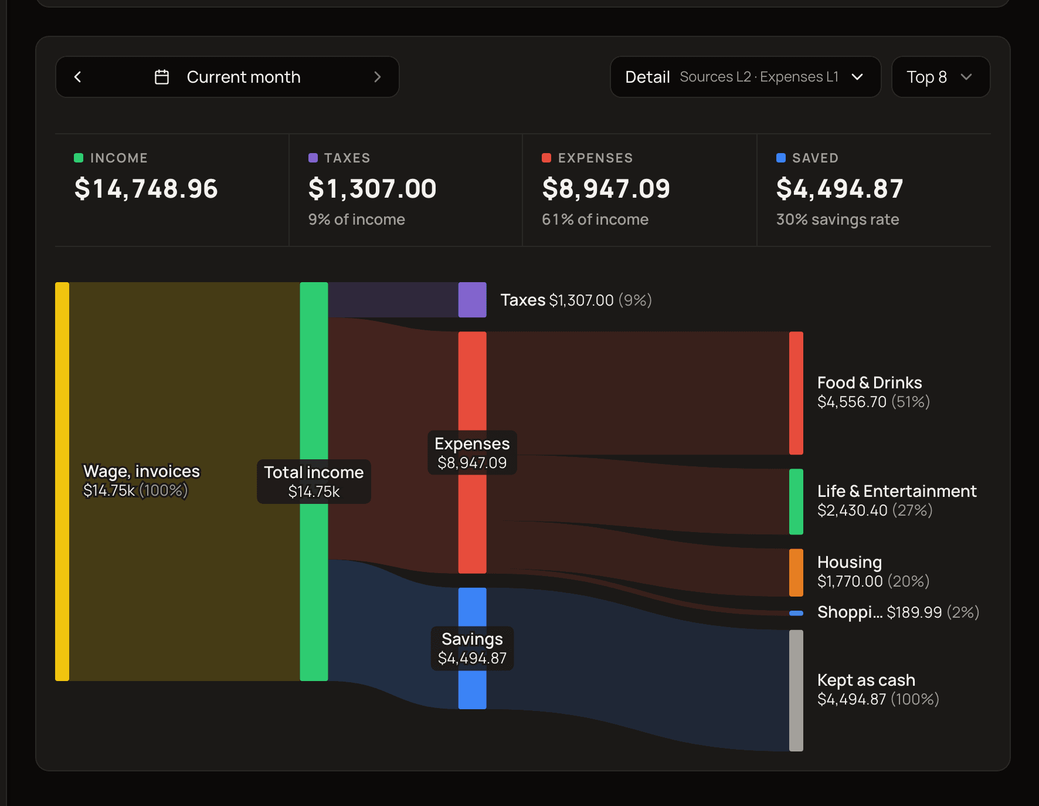Click the chevron arrow in Top 8 selector
This screenshot has height=806, width=1039.
point(966,77)
